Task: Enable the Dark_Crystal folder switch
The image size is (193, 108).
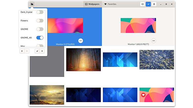Action: pos(40,12)
